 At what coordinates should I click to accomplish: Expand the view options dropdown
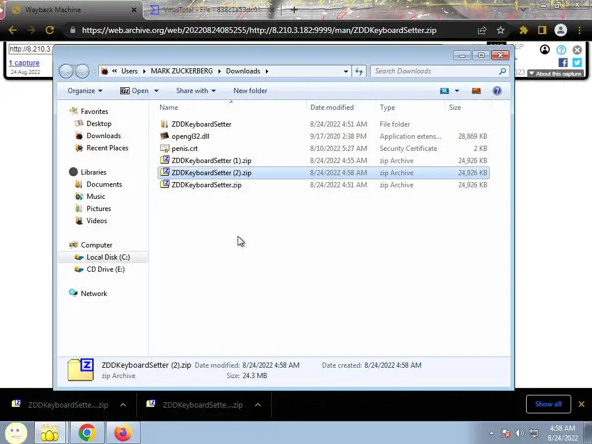457,91
